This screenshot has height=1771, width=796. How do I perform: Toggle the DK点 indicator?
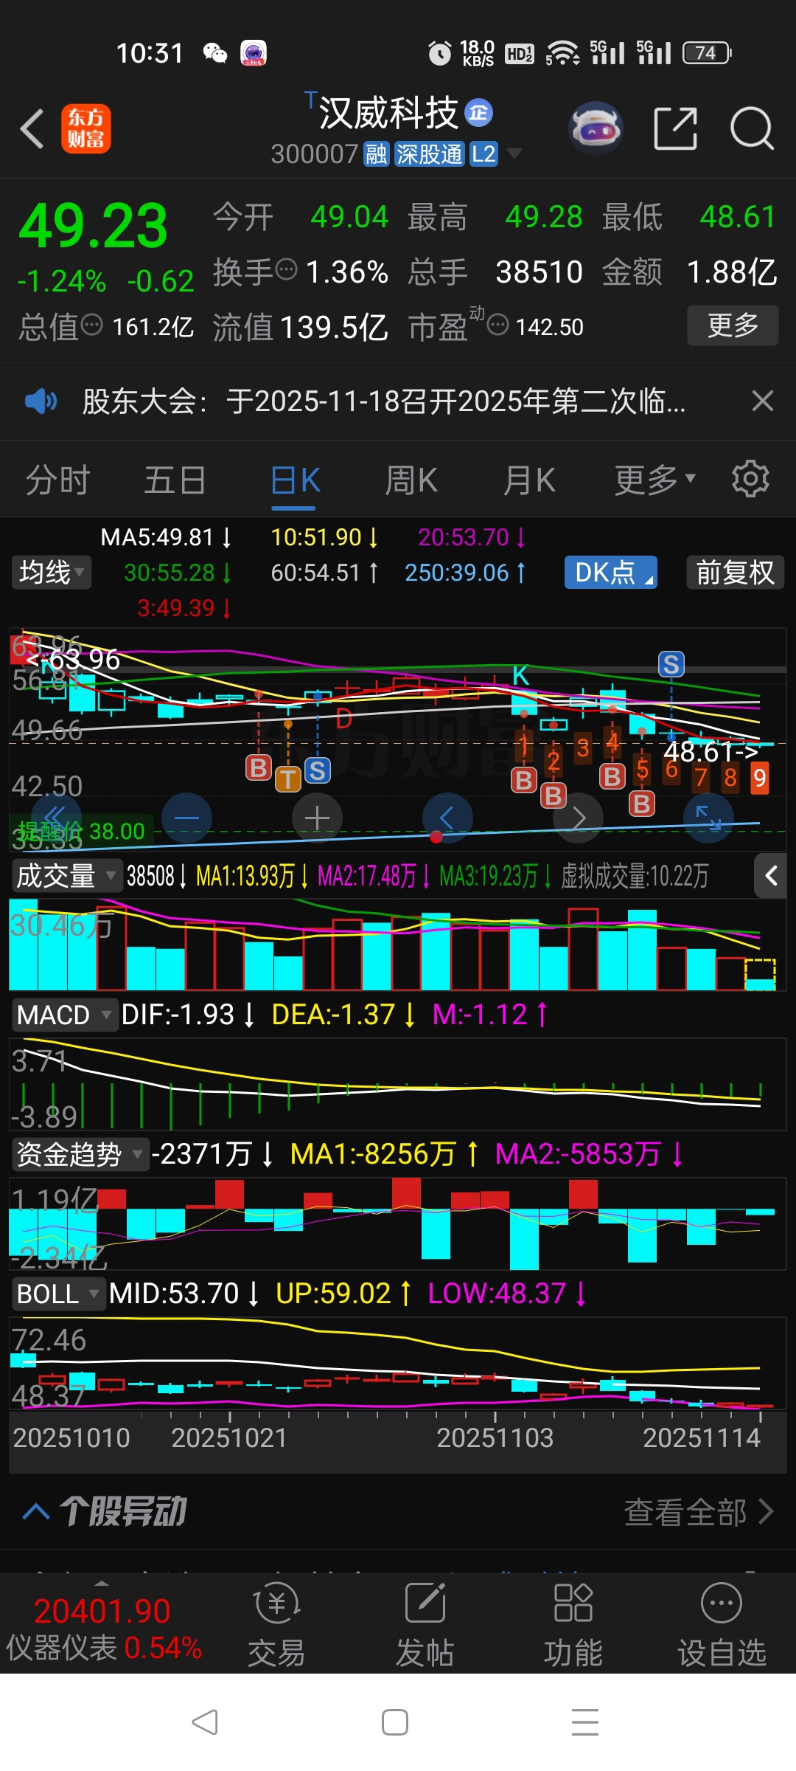(611, 573)
